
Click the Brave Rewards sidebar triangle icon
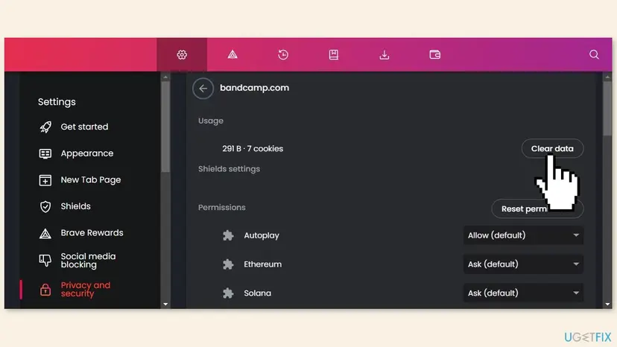[x=45, y=233]
